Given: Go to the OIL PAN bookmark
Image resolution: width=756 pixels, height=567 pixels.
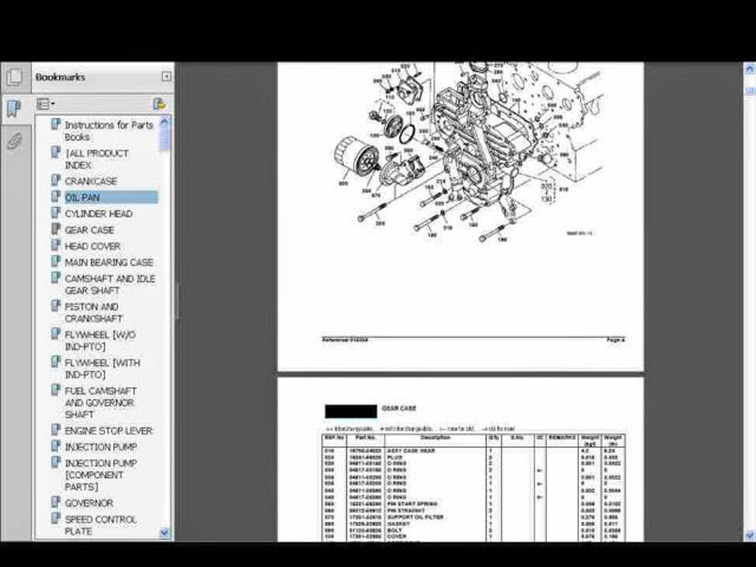Looking at the screenshot, I should tap(82, 197).
